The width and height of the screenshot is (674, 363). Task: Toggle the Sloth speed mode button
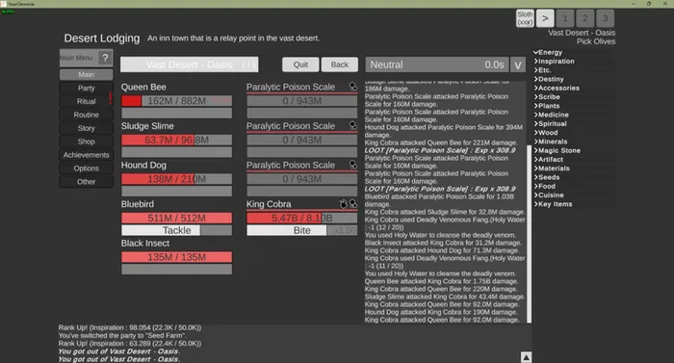click(525, 18)
